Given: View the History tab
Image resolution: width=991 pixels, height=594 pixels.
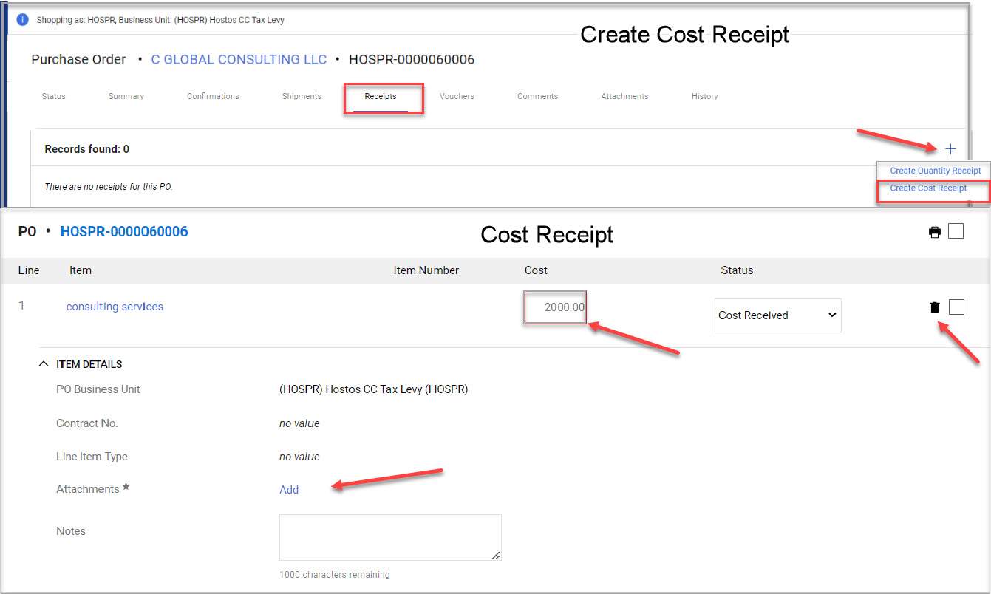Looking at the screenshot, I should 704,96.
